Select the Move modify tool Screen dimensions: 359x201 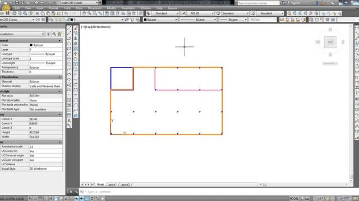pos(76,54)
